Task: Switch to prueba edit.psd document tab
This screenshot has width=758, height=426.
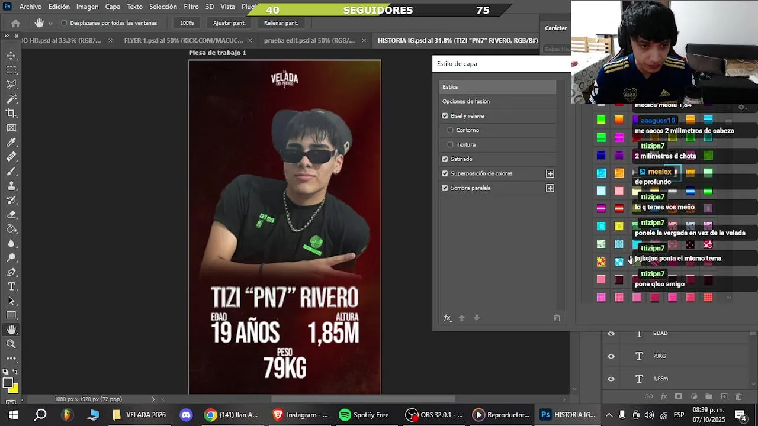Action: pos(309,40)
